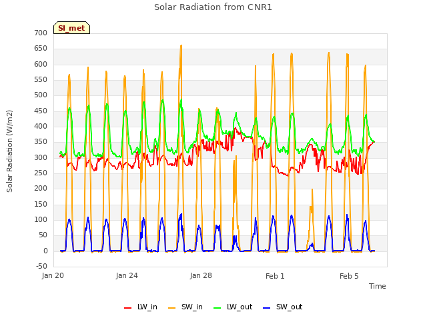Image resolution: width=427 pixels, height=320 pixels.
Task: Click the -50 y-axis tick label
Action: (41, 266)
